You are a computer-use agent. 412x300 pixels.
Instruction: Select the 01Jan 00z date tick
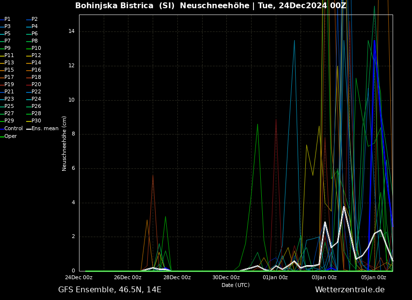275,278
